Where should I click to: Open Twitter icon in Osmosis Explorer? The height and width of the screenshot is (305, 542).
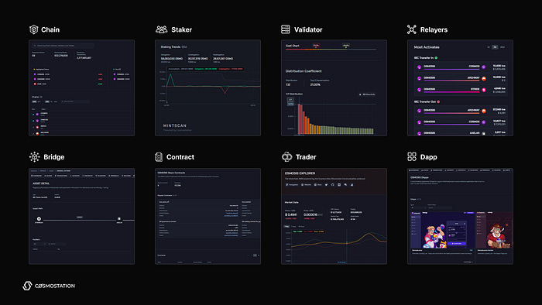coord(326,185)
